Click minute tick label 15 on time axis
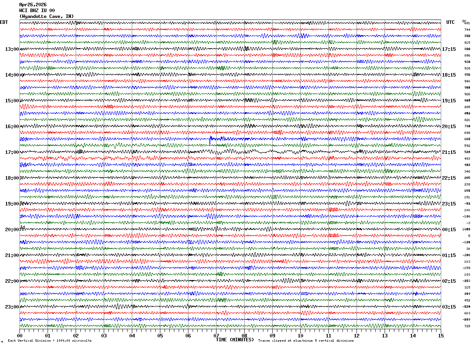The height and width of the screenshot is (346, 472). pos(441,335)
